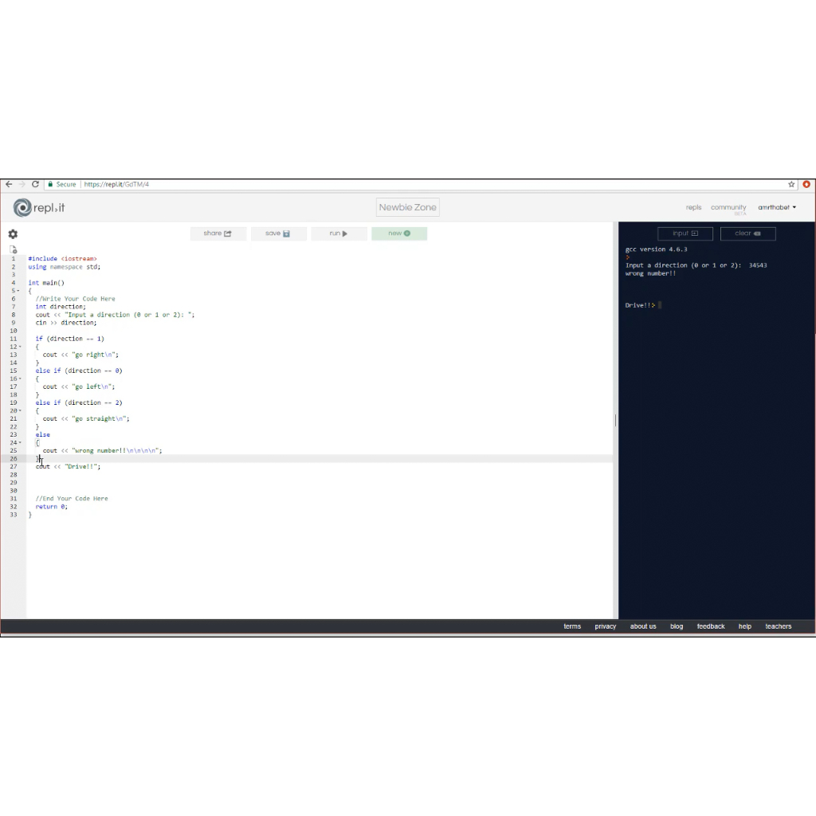The height and width of the screenshot is (816, 816).
Task: Reload the page in the browser
Action: (x=35, y=184)
